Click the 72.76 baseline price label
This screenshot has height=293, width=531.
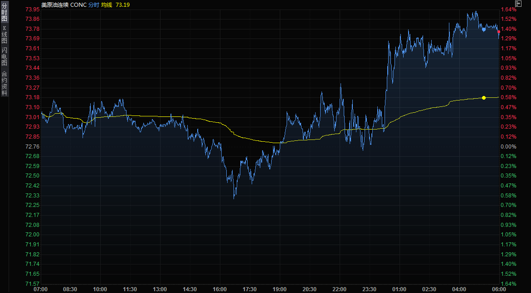click(x=32, y=147)
